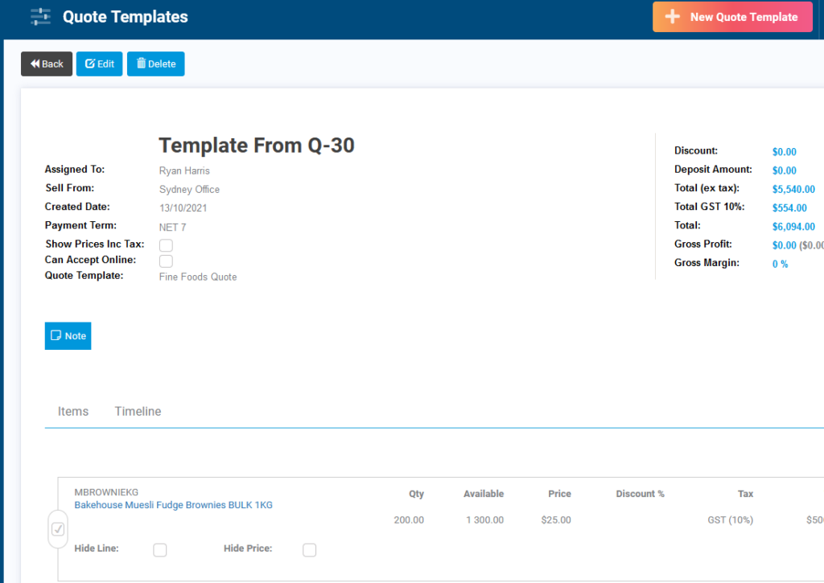
Task: Click the Back button
Action: click(46, 64)
